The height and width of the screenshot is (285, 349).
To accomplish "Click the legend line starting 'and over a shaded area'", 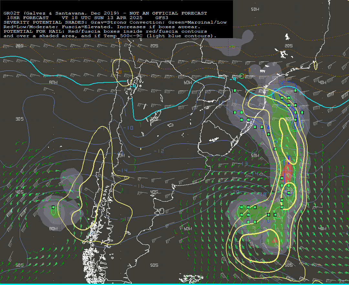I will click(x=110, y=36).
